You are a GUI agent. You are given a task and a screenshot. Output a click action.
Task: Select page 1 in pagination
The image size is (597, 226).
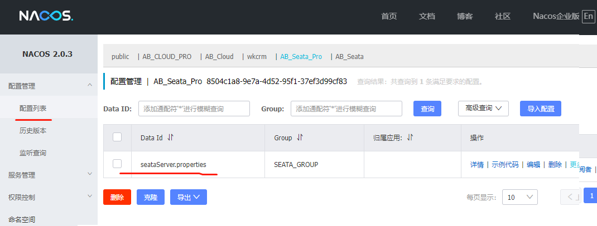(x=590, y=196)
